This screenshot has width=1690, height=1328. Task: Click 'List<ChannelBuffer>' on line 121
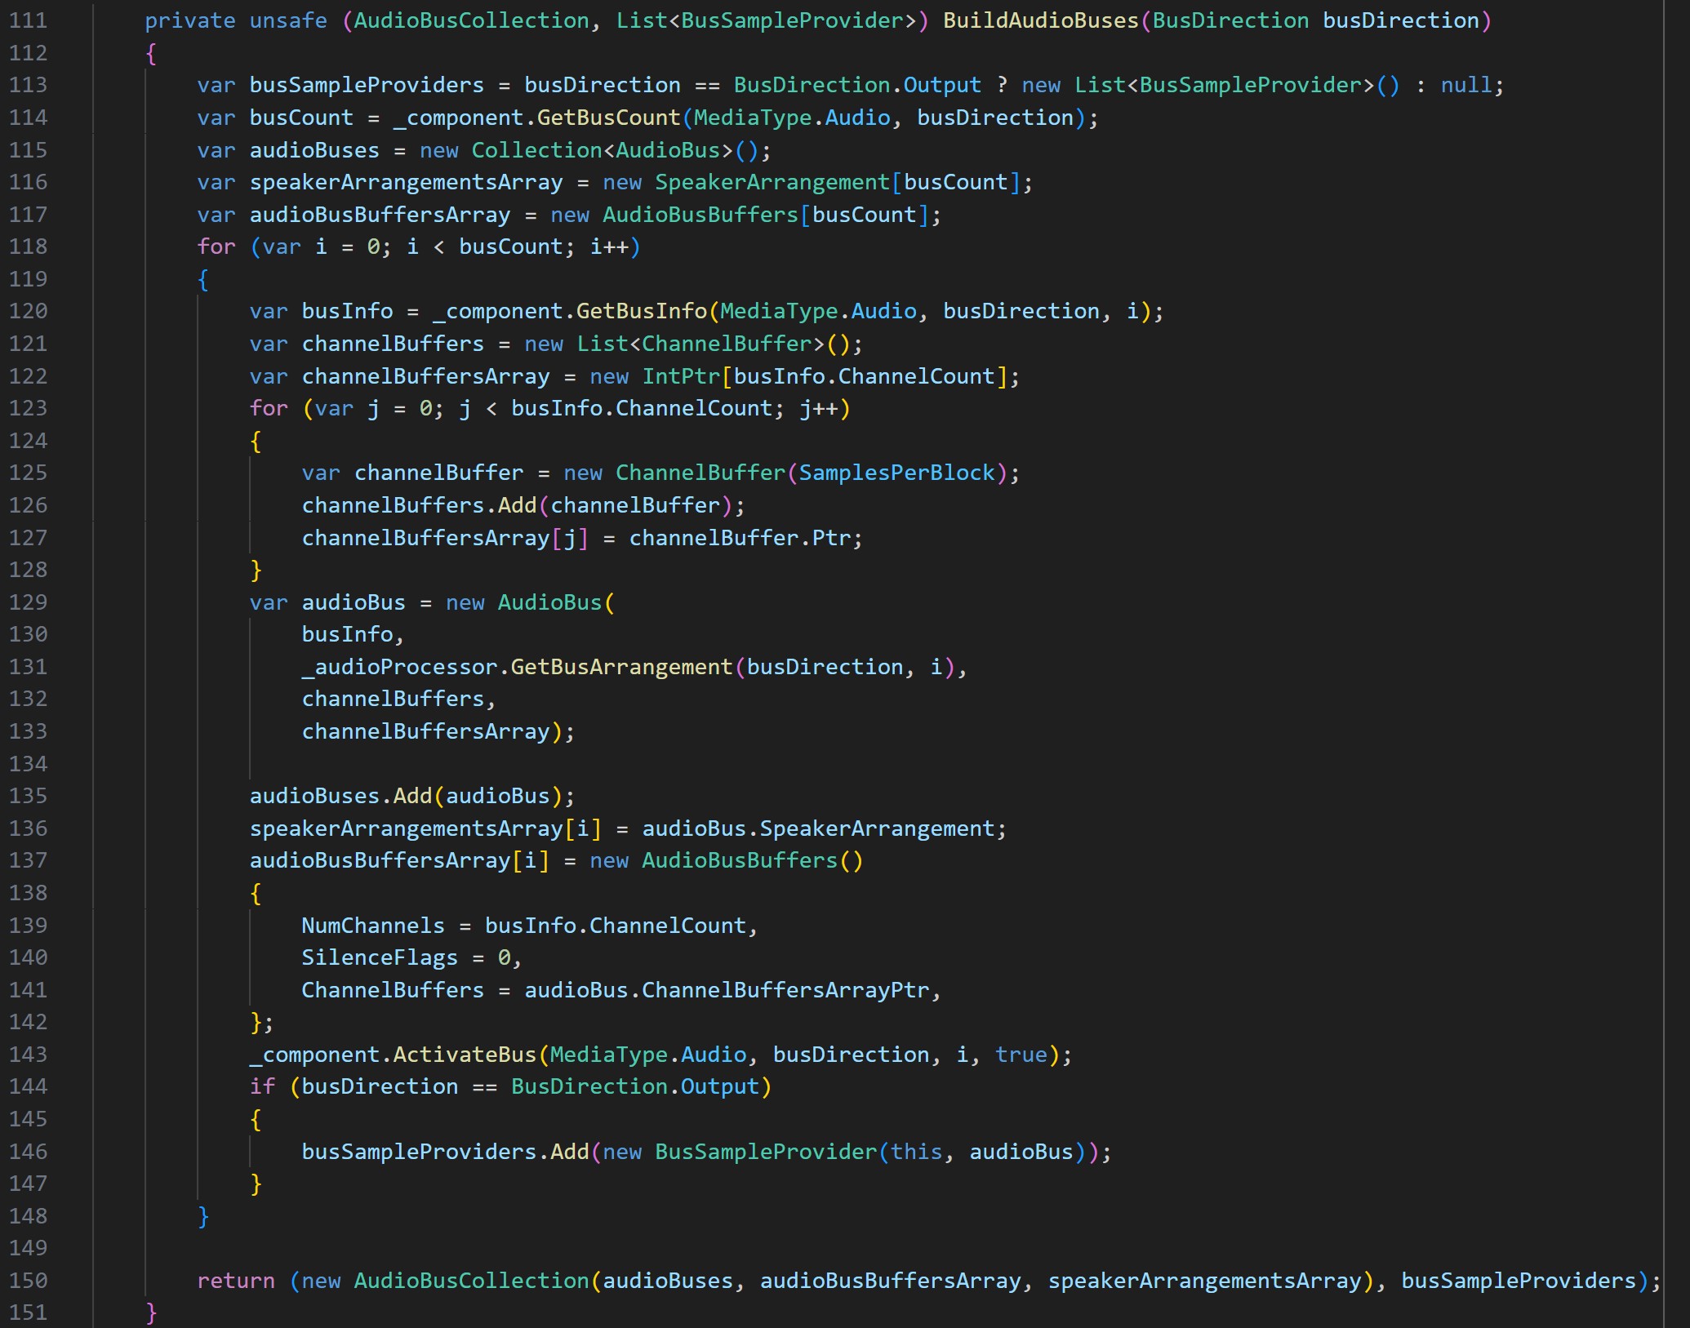click(x=700, y=344)
